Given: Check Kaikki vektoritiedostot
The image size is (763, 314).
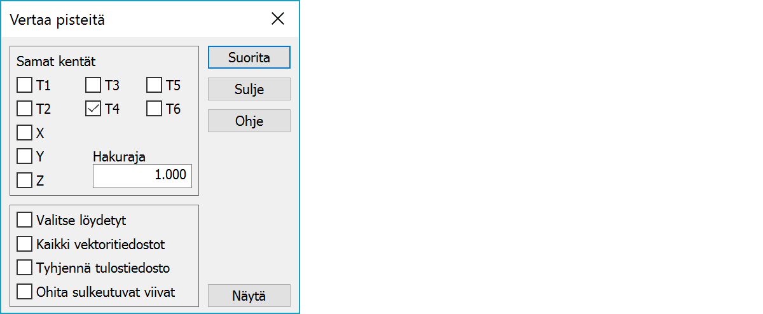Looking at the screenshot, I should (x=25, y=244).
